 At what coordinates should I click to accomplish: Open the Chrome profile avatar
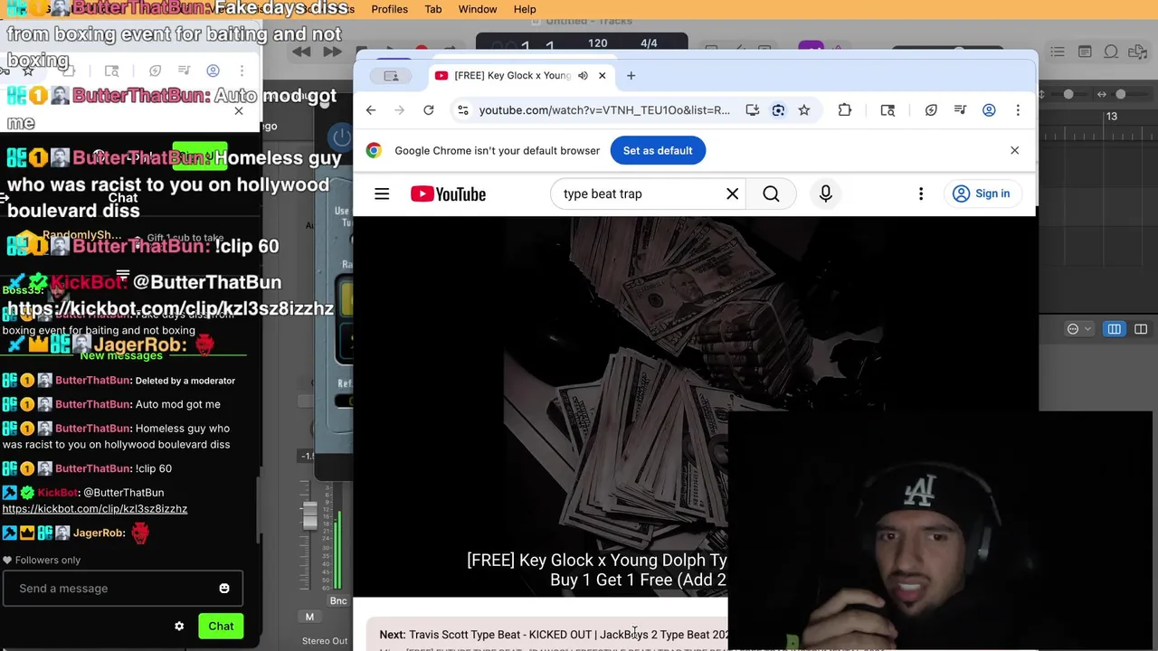pos(989,110)
